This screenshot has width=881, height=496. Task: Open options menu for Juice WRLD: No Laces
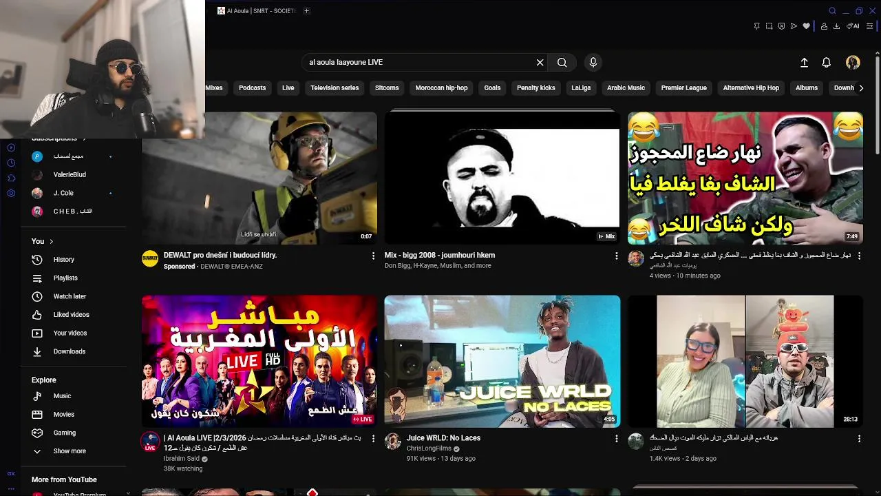click(617, 438)
